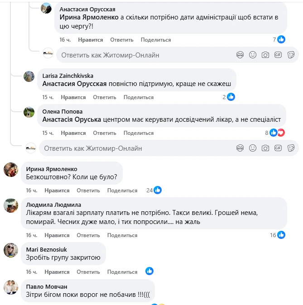Open Ирина Ярмоленко's profile picture
This screenshot has width=303, height=305.
tap(11, 170)
